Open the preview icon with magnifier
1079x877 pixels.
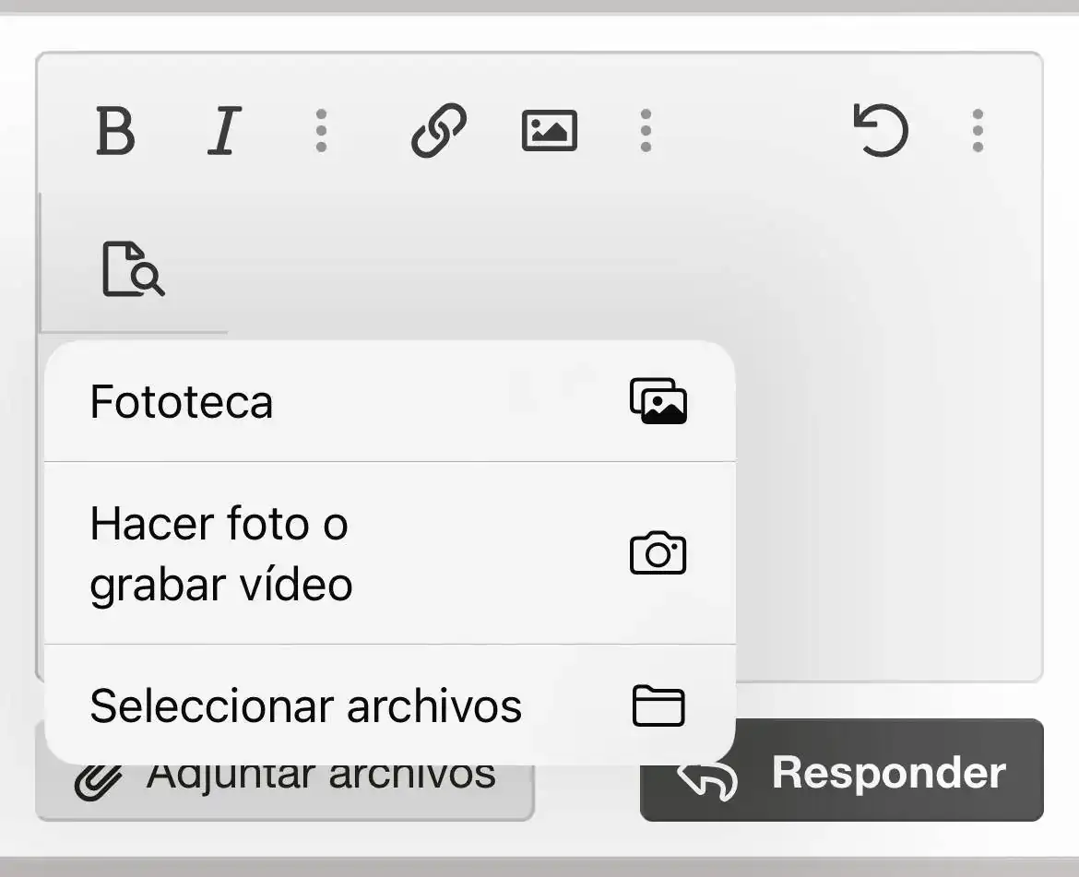coord(132,269)
